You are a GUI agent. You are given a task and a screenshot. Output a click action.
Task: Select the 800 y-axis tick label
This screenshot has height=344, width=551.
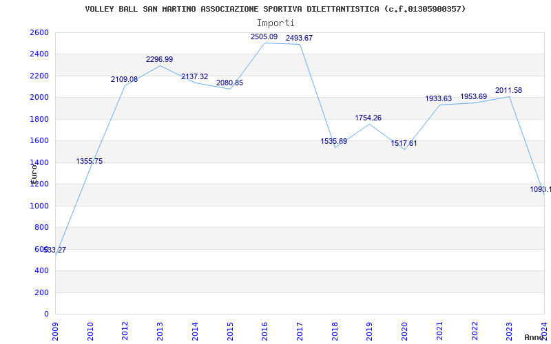pyautogui.click(x=41, y=228)
